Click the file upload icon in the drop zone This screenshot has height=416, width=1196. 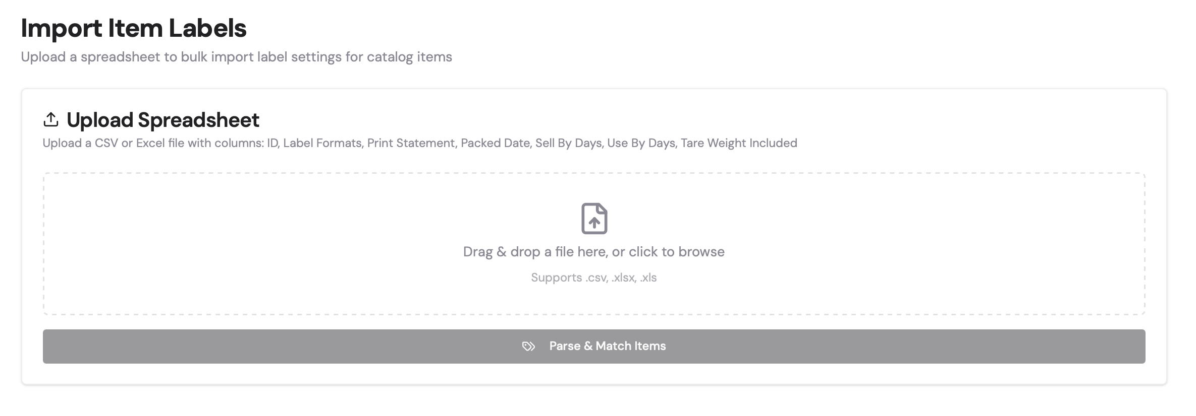pyautogui.click(x=594, y=219)
